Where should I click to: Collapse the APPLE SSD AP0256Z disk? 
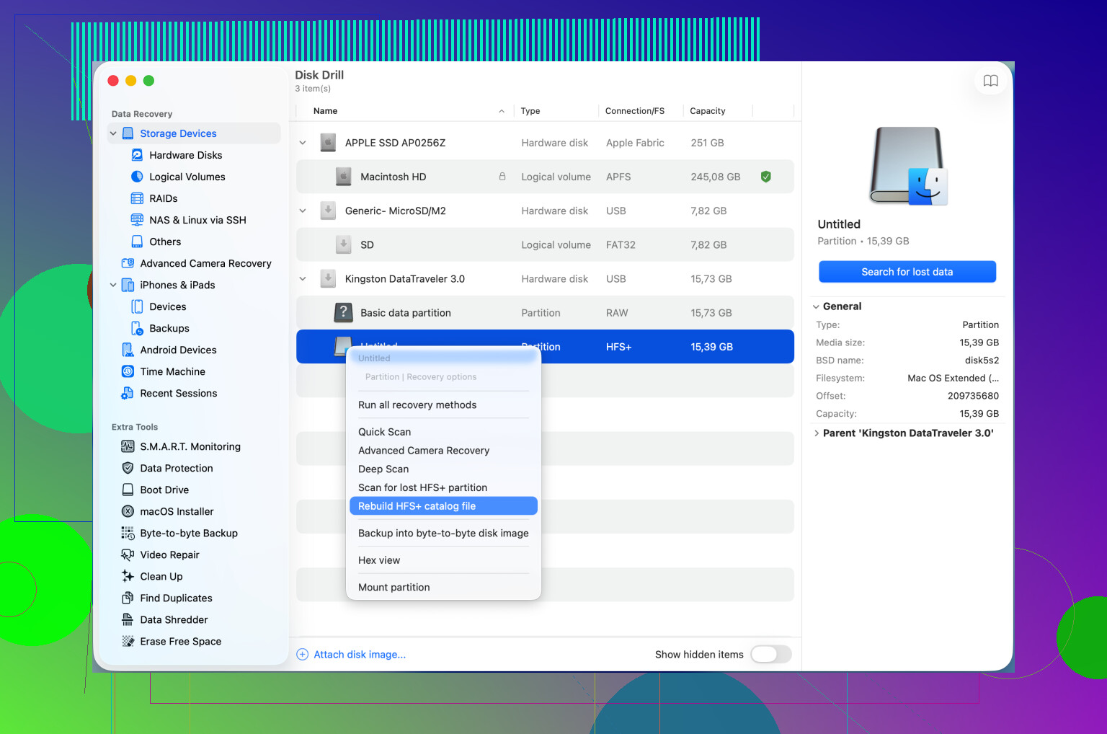(303, 143)
